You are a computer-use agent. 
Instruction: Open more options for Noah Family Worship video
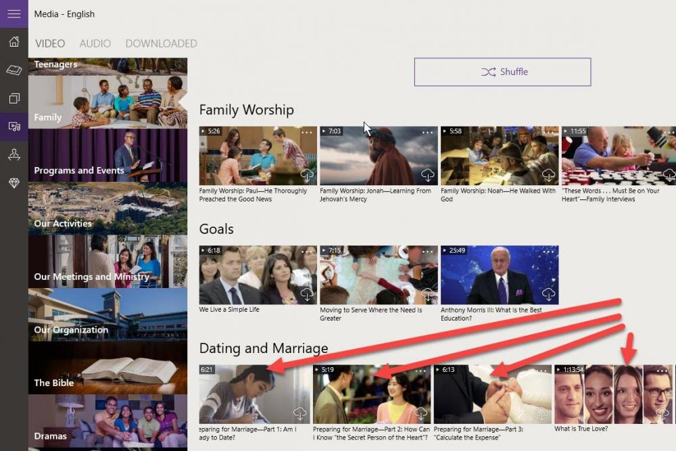[x=548, y=133]
